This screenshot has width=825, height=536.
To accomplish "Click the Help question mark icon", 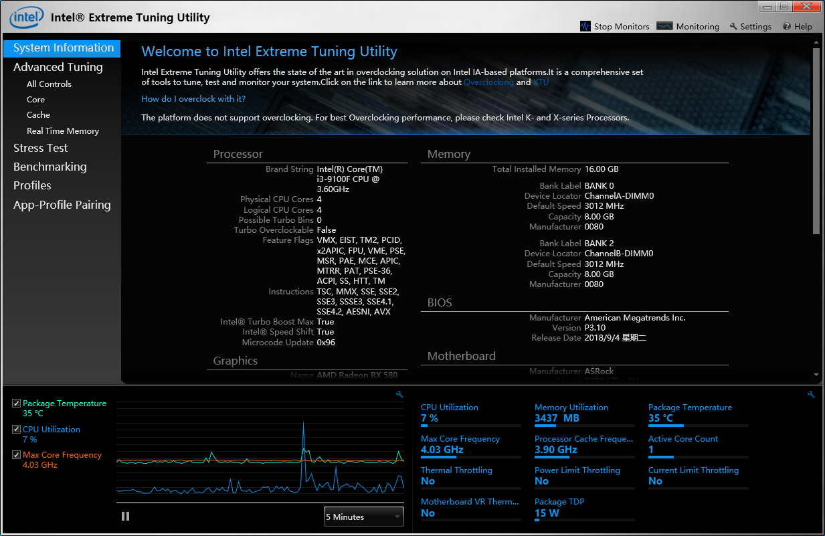I will (787, 27).
